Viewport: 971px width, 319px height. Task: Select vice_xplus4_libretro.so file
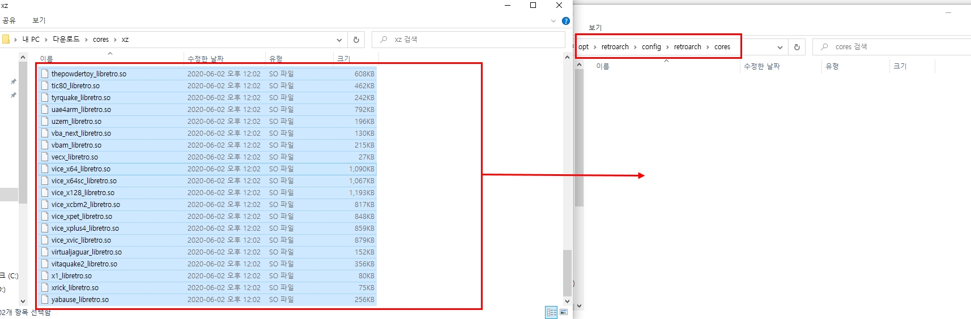[x=207, y=229]
